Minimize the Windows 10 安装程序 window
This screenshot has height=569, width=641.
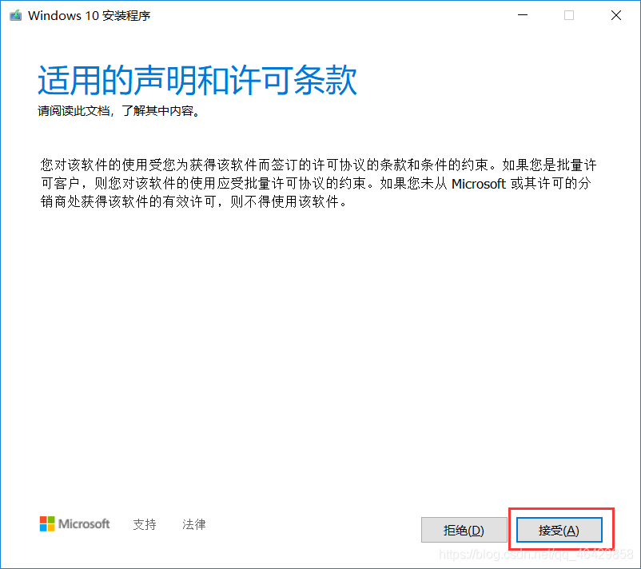(x=523, y=15)
